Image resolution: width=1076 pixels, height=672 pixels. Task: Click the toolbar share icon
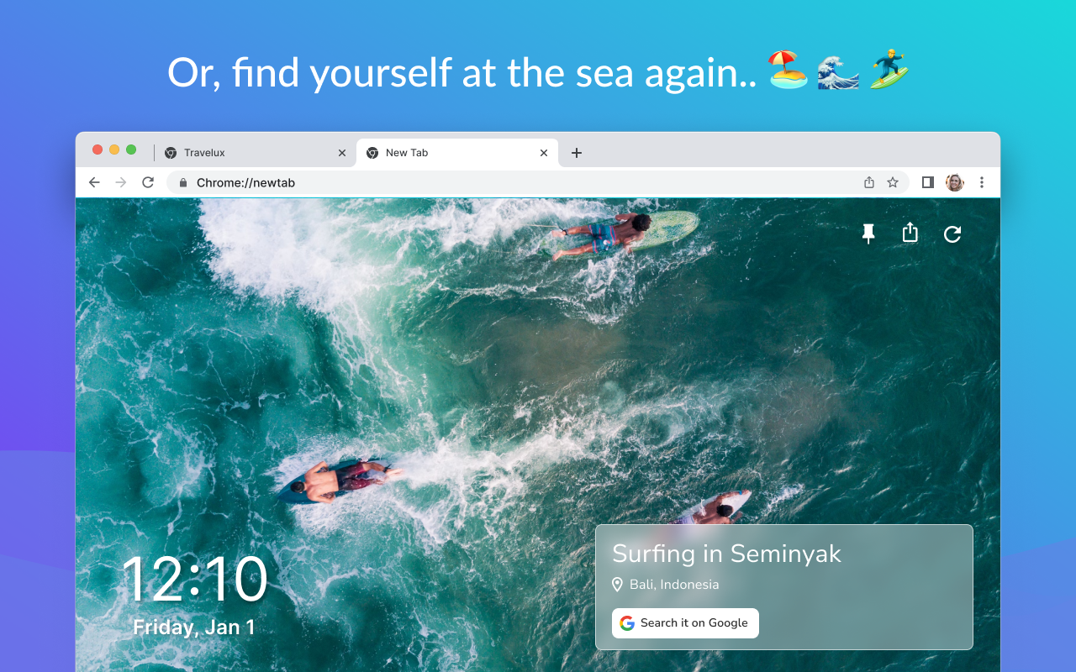click(868, 182)
